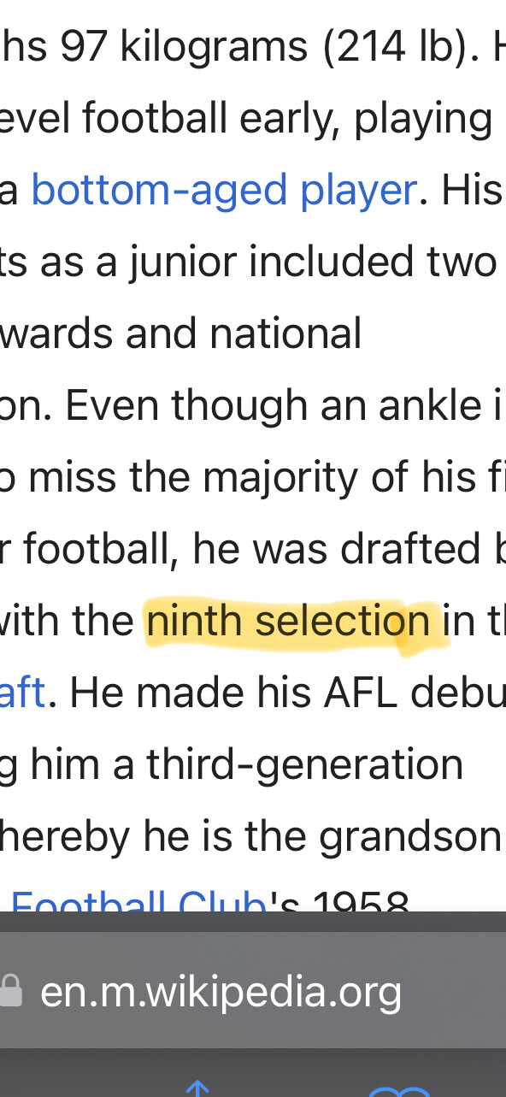506x1097 pixels.
Task: Tap the yellow highlighted "ninth selection" text
Action: point(287,620)
